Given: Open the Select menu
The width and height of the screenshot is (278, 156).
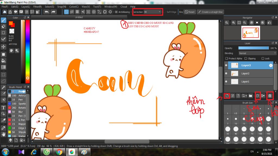Looking at the screenshot, I should (x=49, y=7).
